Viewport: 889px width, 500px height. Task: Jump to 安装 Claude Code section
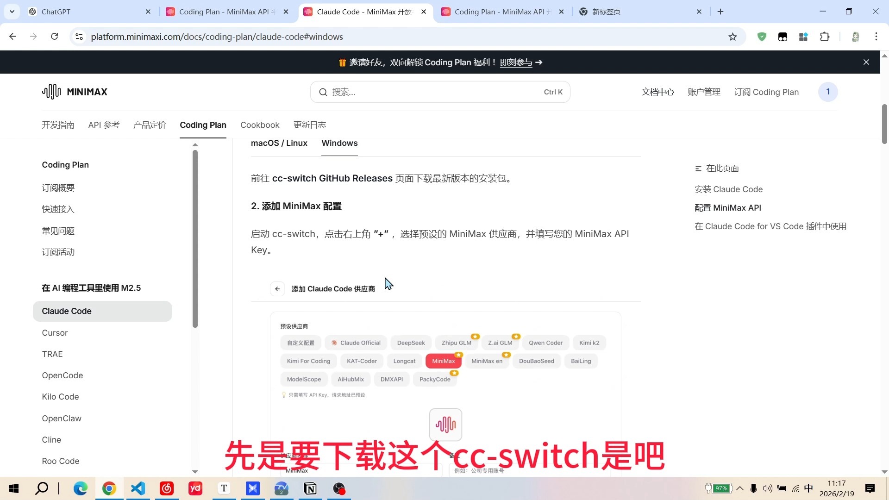[x=728, y=189]
